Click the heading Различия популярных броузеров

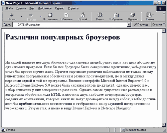click(x=63, y=37)
